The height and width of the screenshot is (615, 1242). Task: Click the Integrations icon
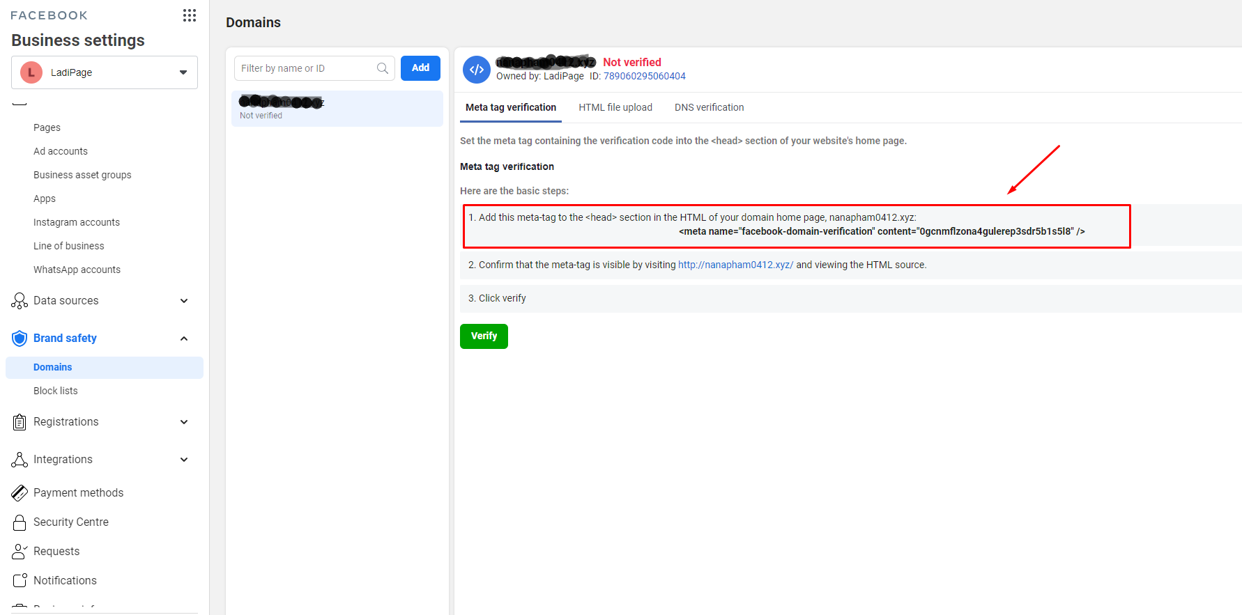coord(20,460)
